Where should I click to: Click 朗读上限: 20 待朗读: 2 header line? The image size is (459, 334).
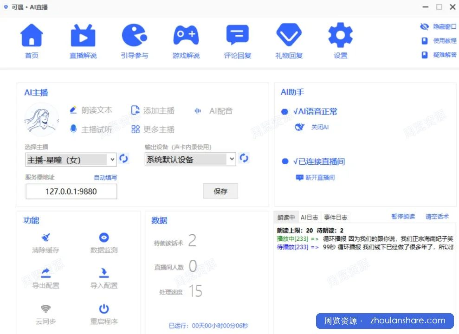click(310, 231)
